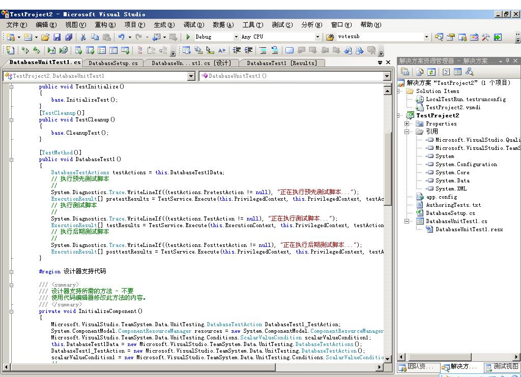Viewport: 521px width, 377px height.
Task: Open the votesub find combo dropdown
Action: click(x=427, y=37)
